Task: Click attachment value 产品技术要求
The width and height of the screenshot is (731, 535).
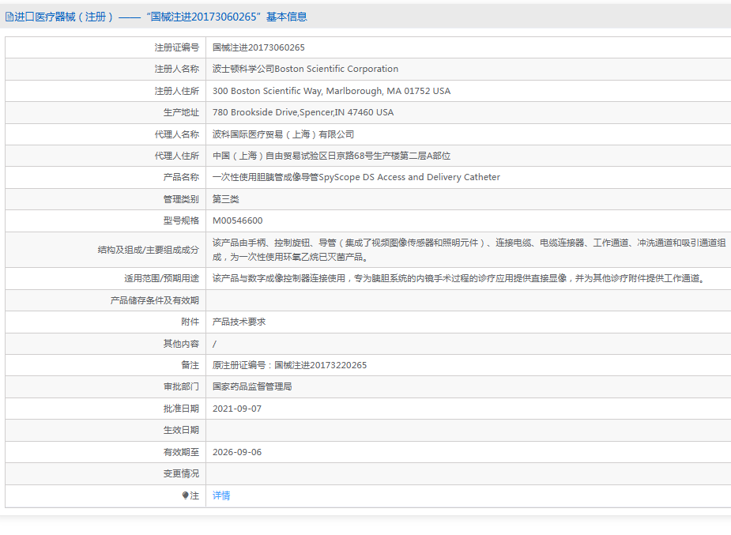Action: click(239, 322)
